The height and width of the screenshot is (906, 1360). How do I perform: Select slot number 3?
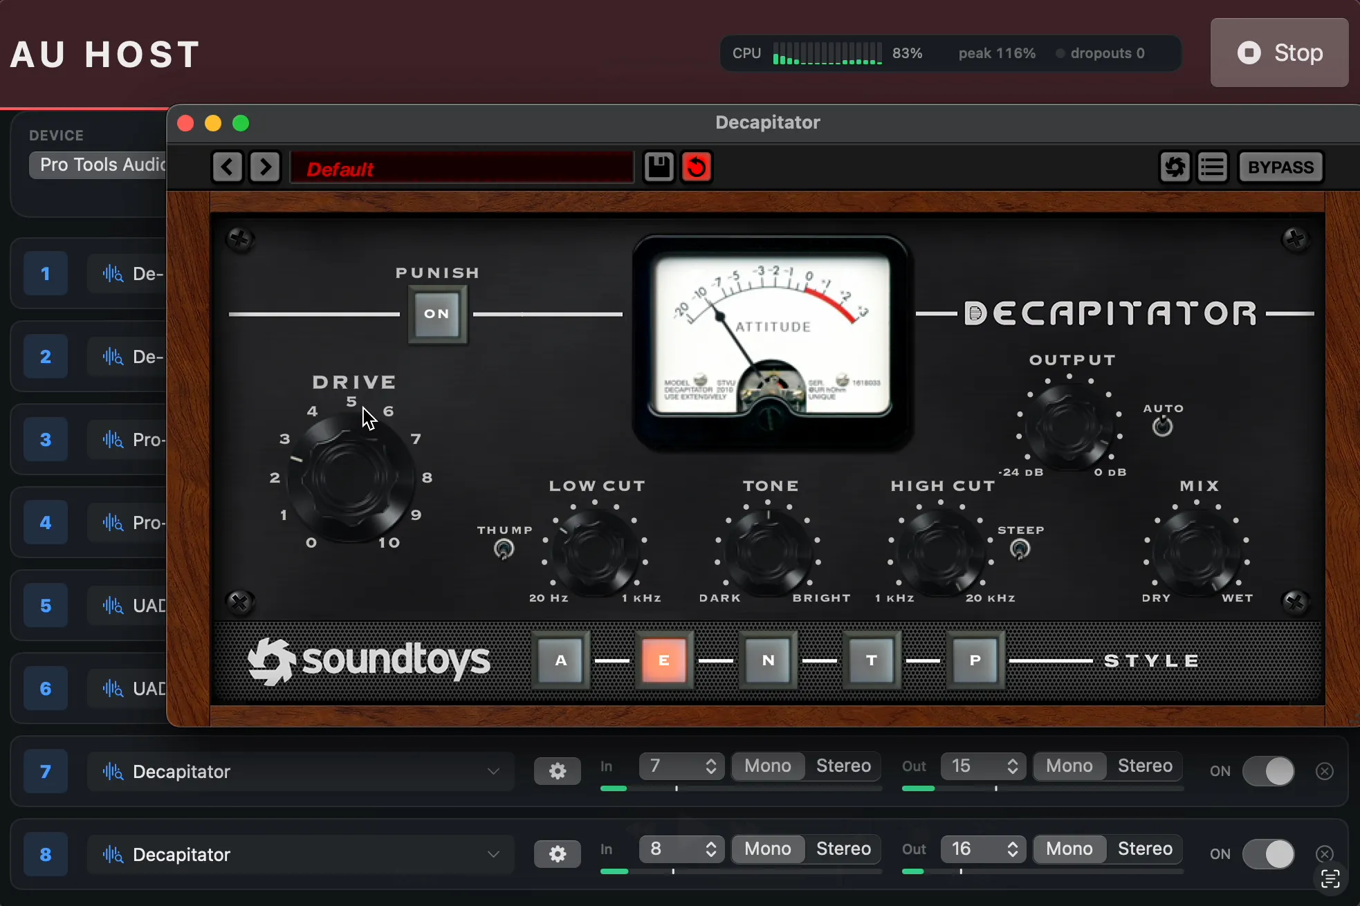click(x=46, y=440)
